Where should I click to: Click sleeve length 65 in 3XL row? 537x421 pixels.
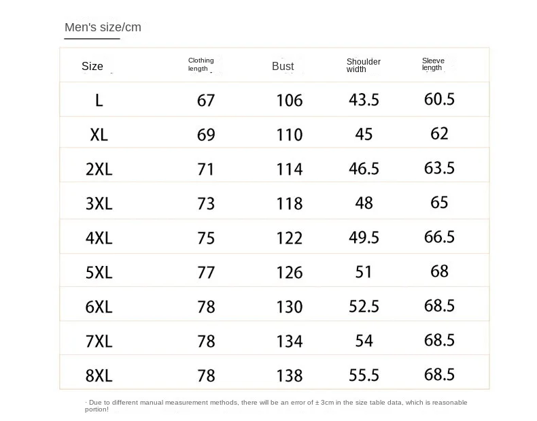pyautogui.click(x=439, y=202)
